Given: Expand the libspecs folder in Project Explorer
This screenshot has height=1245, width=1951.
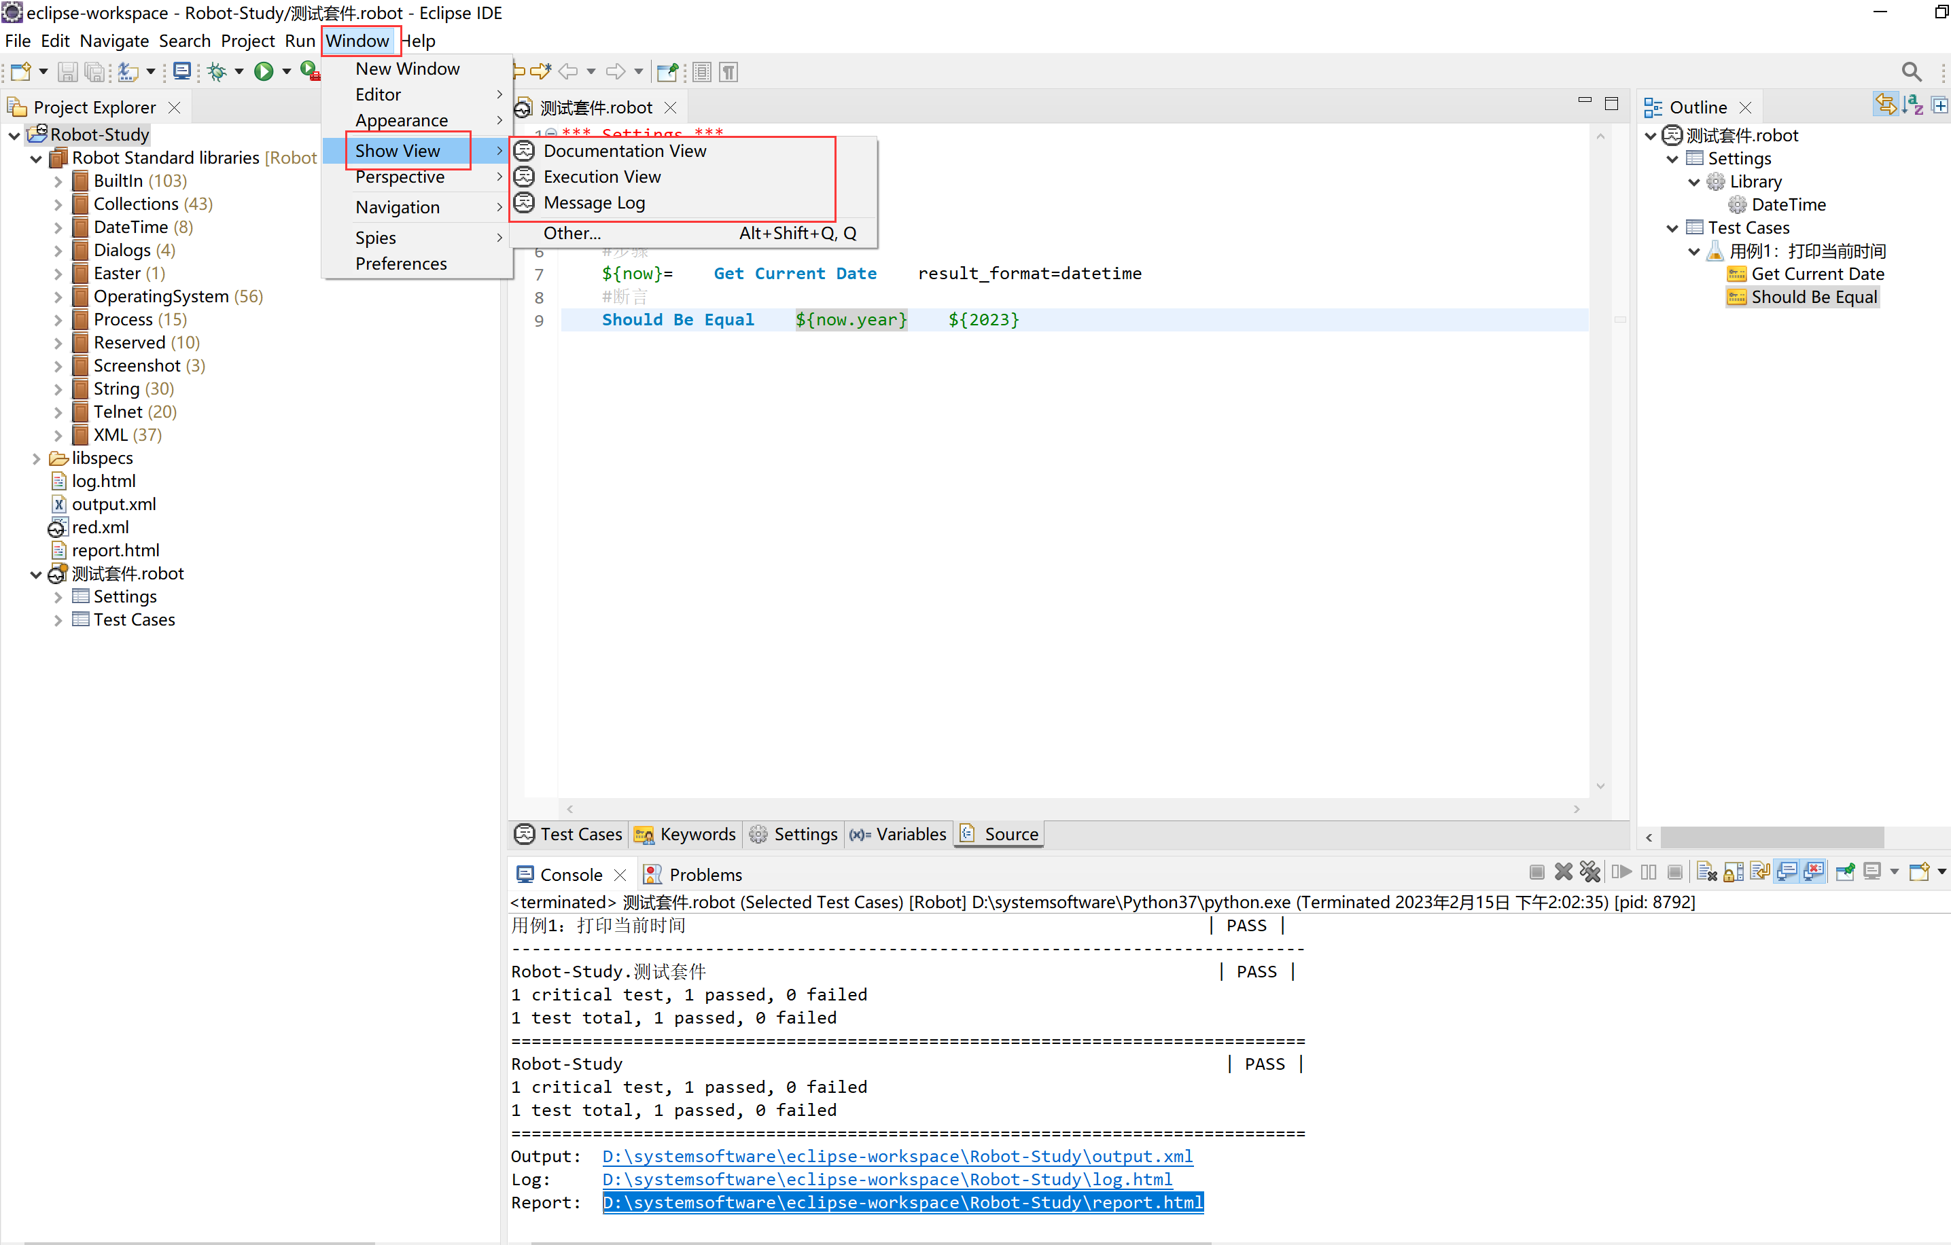Looking at the screenshot, I should (x=35, y=458).
